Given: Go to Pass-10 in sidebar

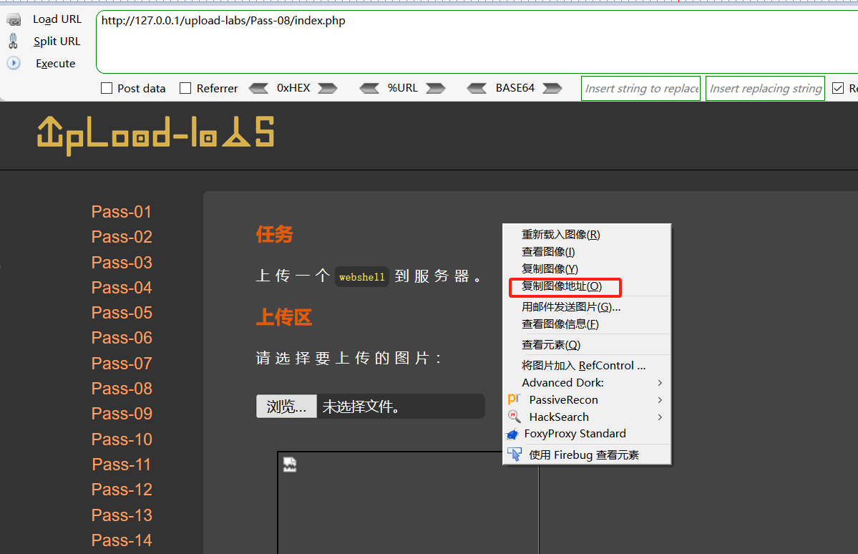Looking at the screenshot, I should [122, 439].
